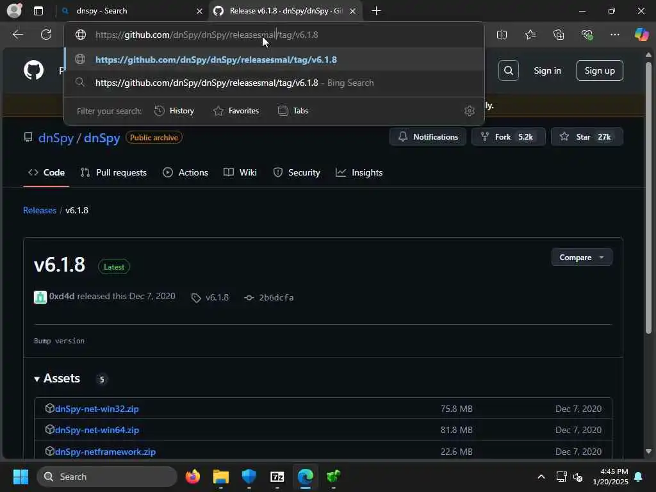The width and height of the screenshot is (656, 492).
Task: Filter suggestions by Favorites
Action: pyautogui.click(x=236, y=111)
